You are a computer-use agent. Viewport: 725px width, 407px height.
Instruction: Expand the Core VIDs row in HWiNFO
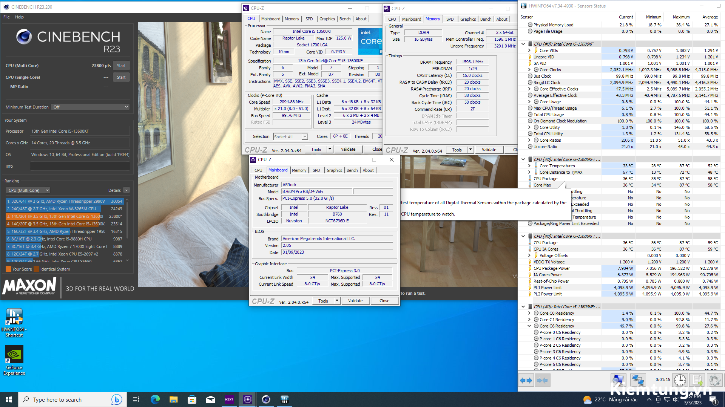pos(529,50)
